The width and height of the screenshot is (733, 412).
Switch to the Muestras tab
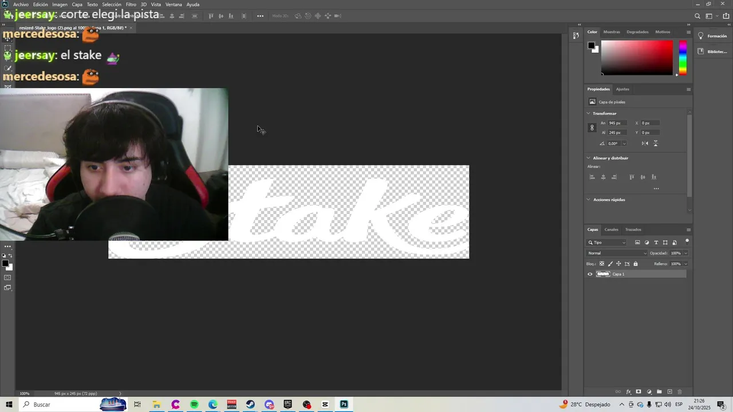click(x=612, y=32)
